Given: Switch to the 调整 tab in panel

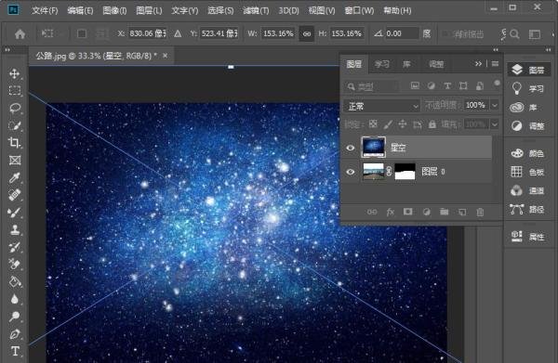Looking at the screenshot, I should pyautogui.click(x=436, y=64).
